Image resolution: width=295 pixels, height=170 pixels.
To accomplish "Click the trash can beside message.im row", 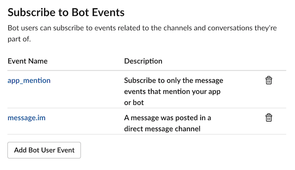I will point(269,117).
